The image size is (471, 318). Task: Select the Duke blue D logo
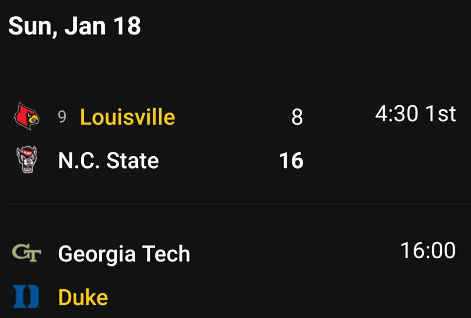26,296
